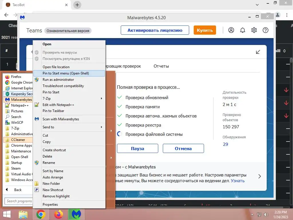Viewport: 293px width, 220px height.
Task: Choose Edit with Notepad++
Action: coord(69,105)
